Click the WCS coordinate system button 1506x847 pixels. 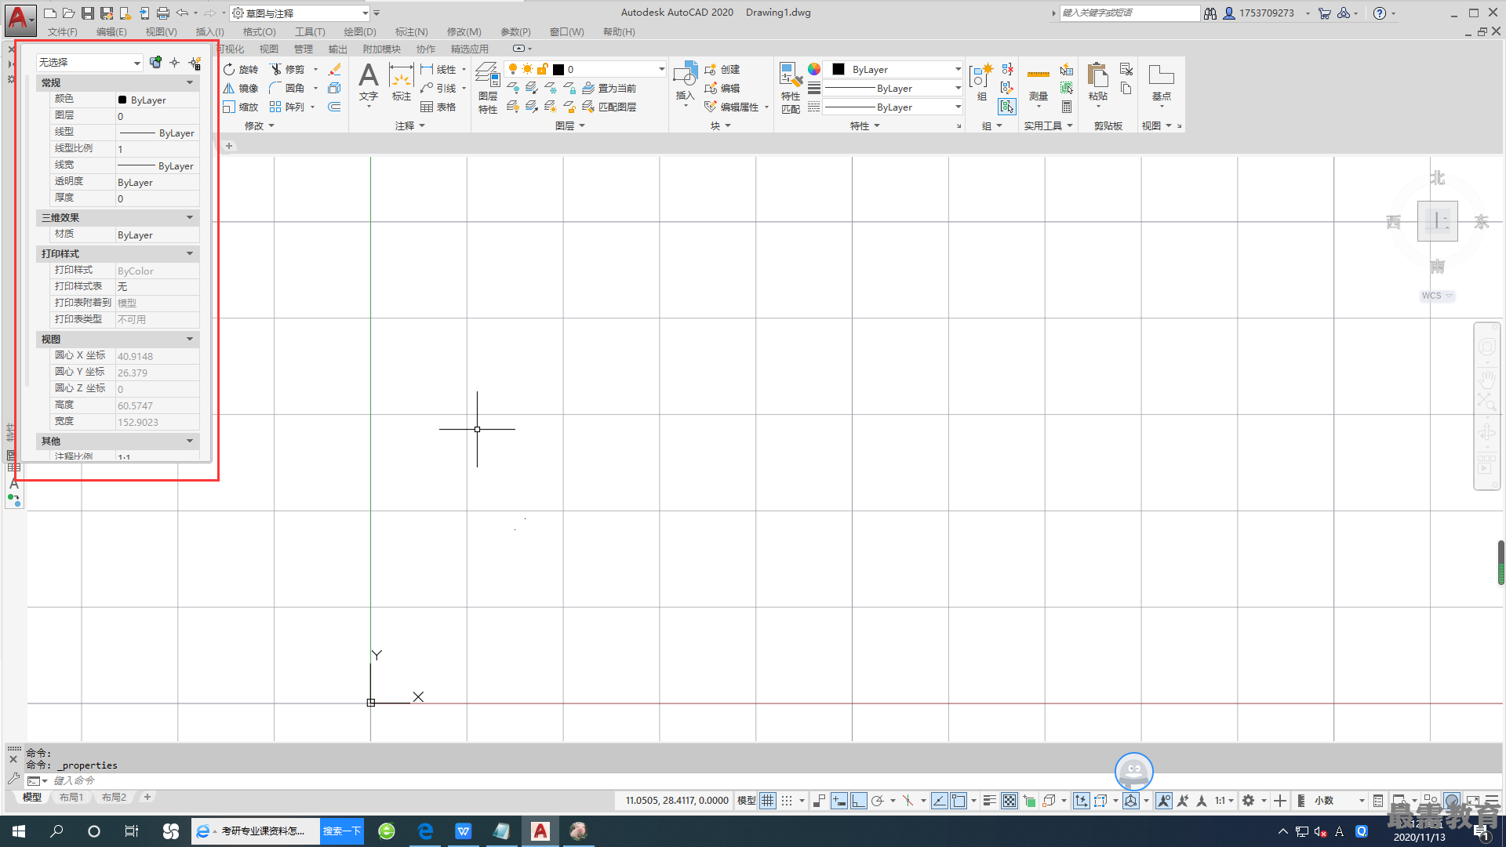pyautogui.click(x=1437, y=296)
